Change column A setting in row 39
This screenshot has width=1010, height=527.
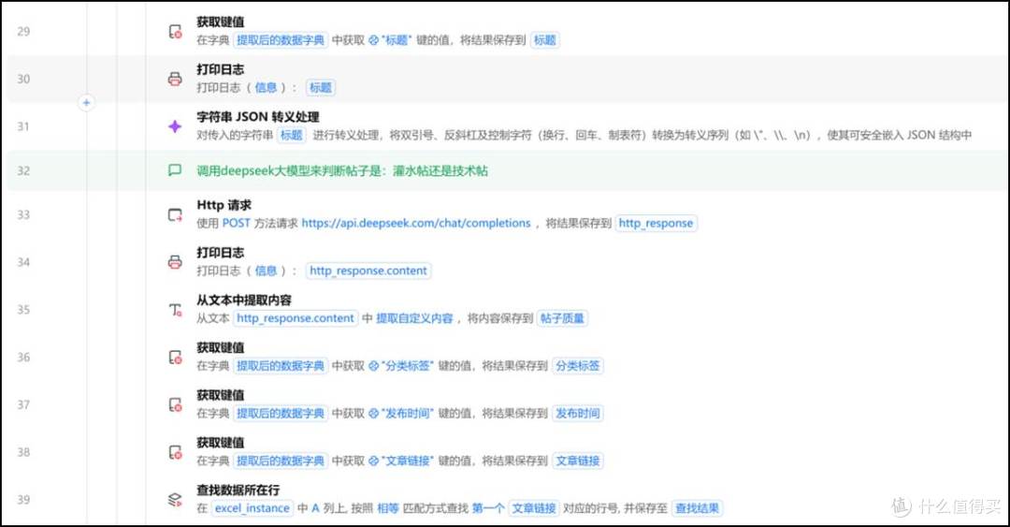(316, 508)
